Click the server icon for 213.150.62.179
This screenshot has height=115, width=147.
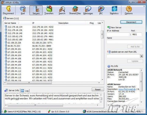pos(6,36)
